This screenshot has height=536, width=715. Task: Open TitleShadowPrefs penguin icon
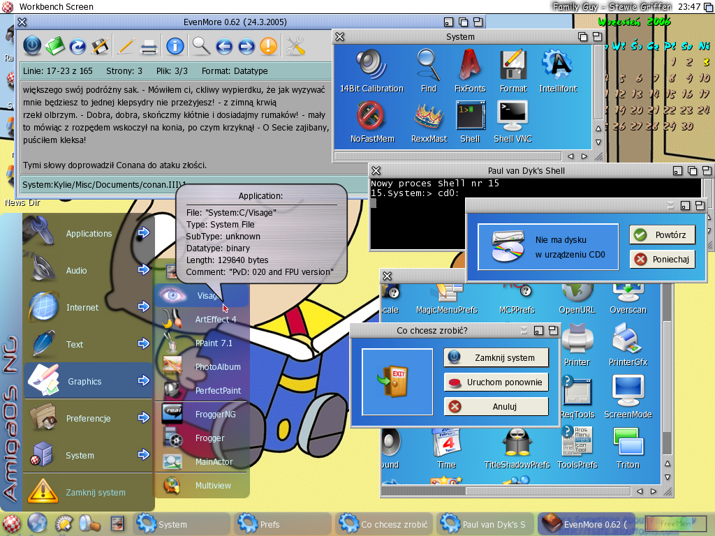[517, 449]
